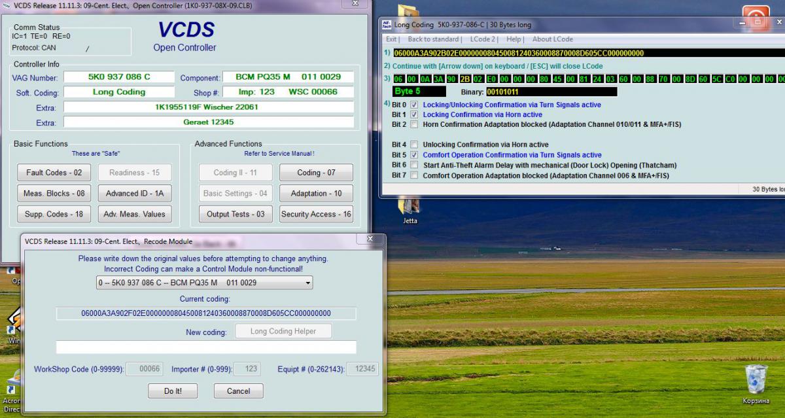Close the Recode Module dialog with X
The image size is (785, 418).
click(x=370, y=239)
